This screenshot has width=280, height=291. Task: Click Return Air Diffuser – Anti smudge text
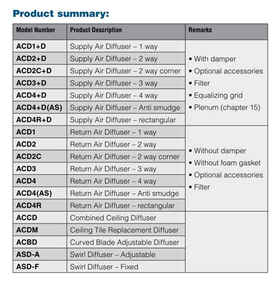pos(124,193)
